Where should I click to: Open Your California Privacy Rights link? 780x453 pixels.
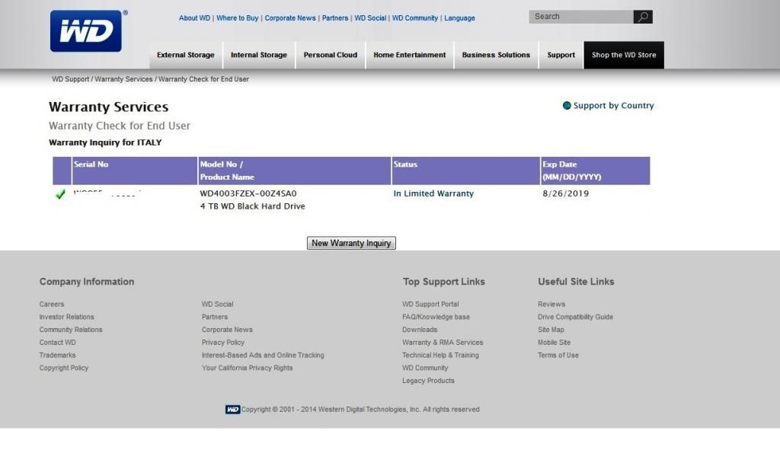tap(248, 368)
